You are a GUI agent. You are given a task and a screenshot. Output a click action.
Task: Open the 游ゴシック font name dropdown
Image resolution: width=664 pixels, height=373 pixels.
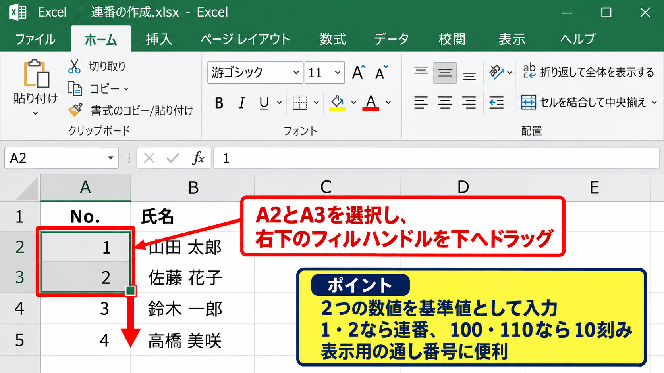click(296, 73)
